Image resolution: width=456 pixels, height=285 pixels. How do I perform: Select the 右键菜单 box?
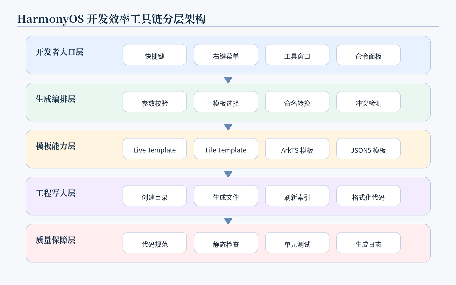coord(226,55)
